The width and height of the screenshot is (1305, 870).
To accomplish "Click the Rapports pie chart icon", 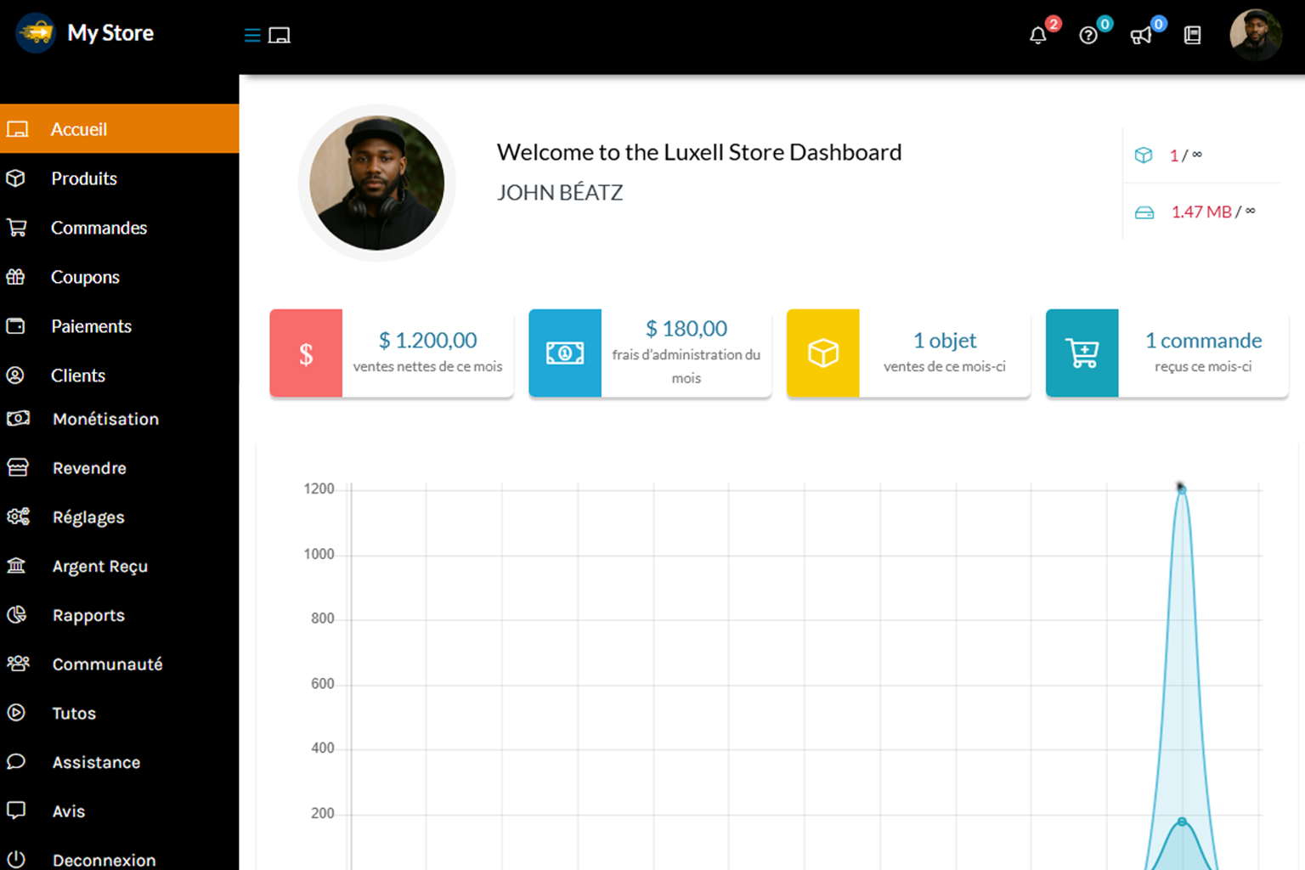I will point(17,615).
